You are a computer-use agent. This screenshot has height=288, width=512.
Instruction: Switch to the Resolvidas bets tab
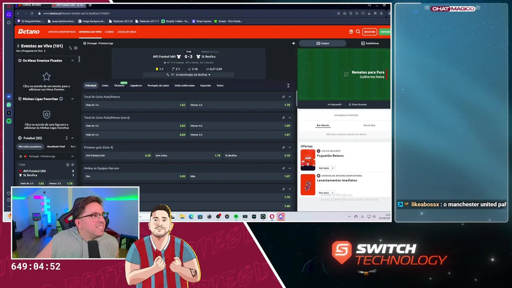point(369,125)
